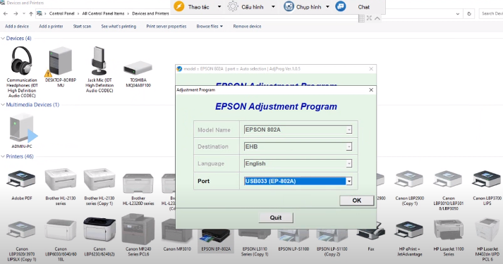Confirm with the OK button

tap(357, 201)
